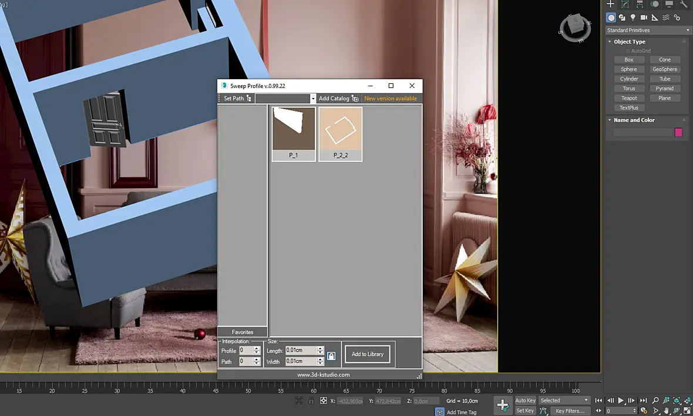Image resolution: width=693 pixels, height=416 pixels.
Task: Open the Favorites tab in Sweep Profile
Action: pos(242,332)
